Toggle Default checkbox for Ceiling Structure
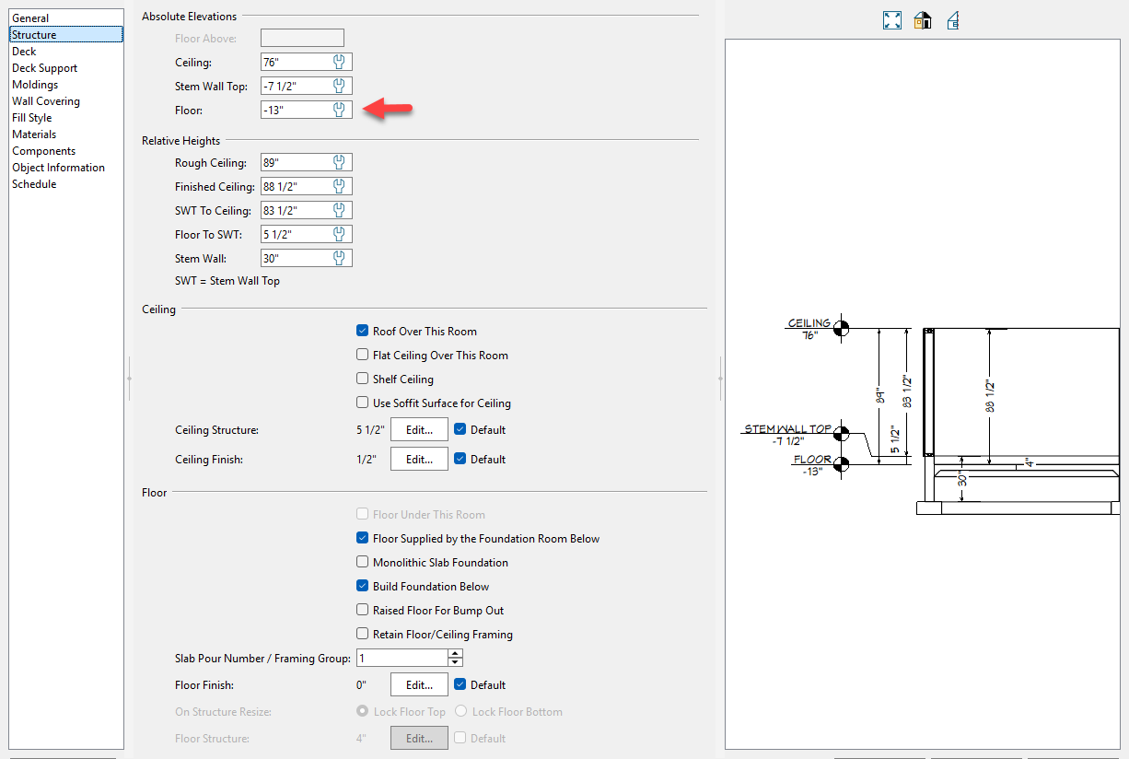 (x=460, y=429)
